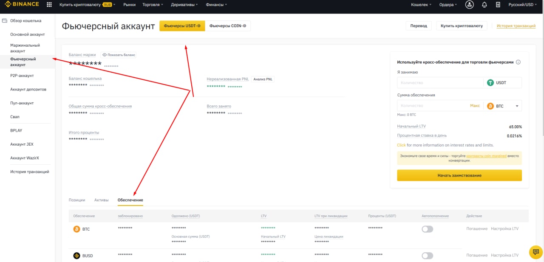
Task: Open the apps grid menu icon
Action: pos(49,5)
